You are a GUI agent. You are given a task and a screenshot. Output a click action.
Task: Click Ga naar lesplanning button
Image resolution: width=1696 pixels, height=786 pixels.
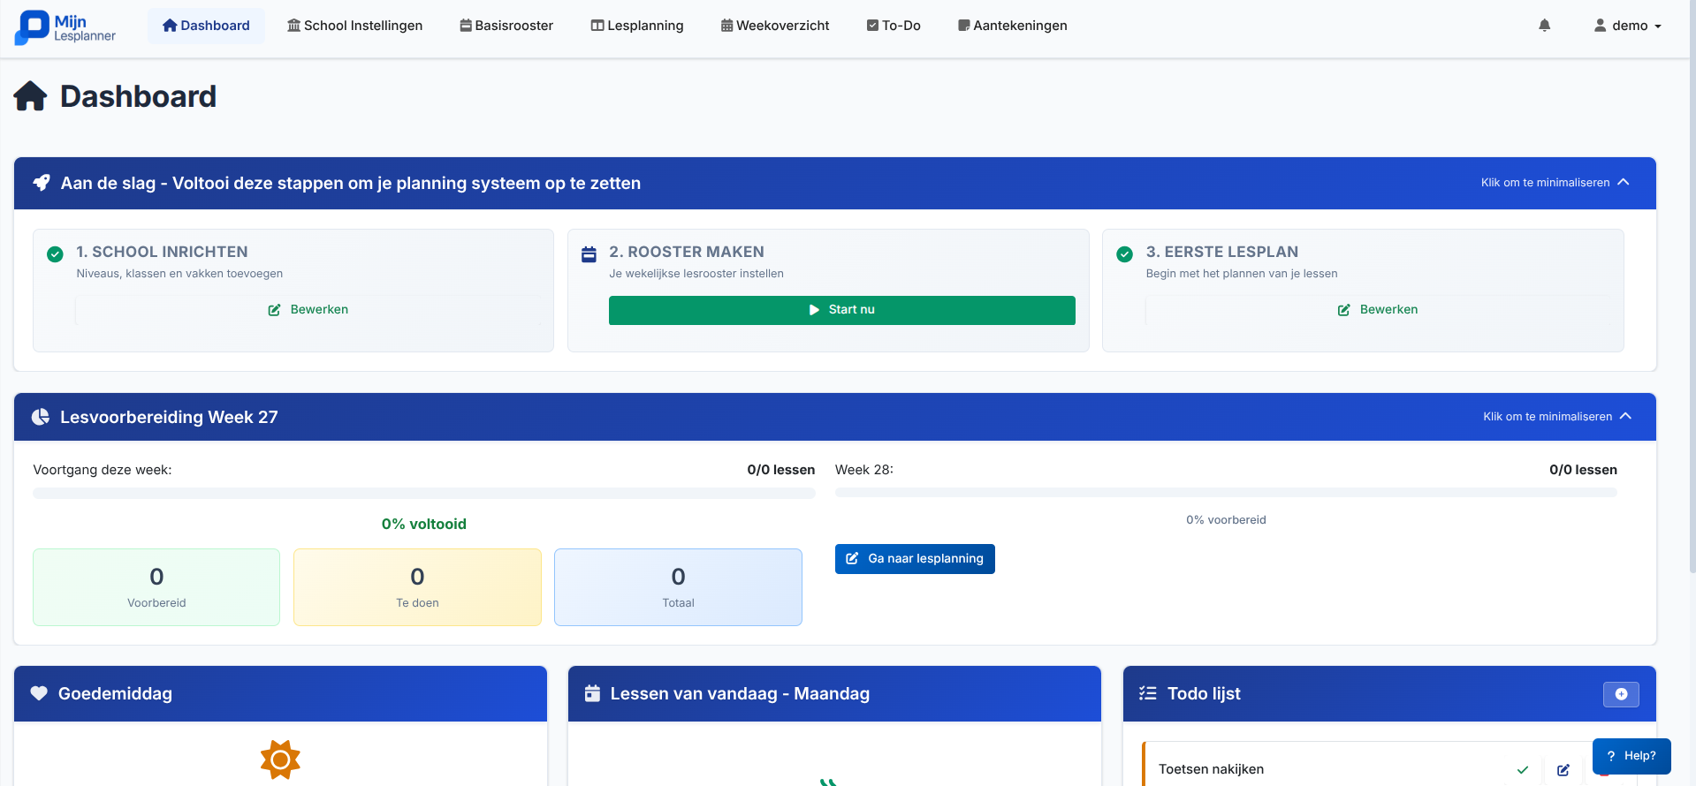(x=915, y=559)
